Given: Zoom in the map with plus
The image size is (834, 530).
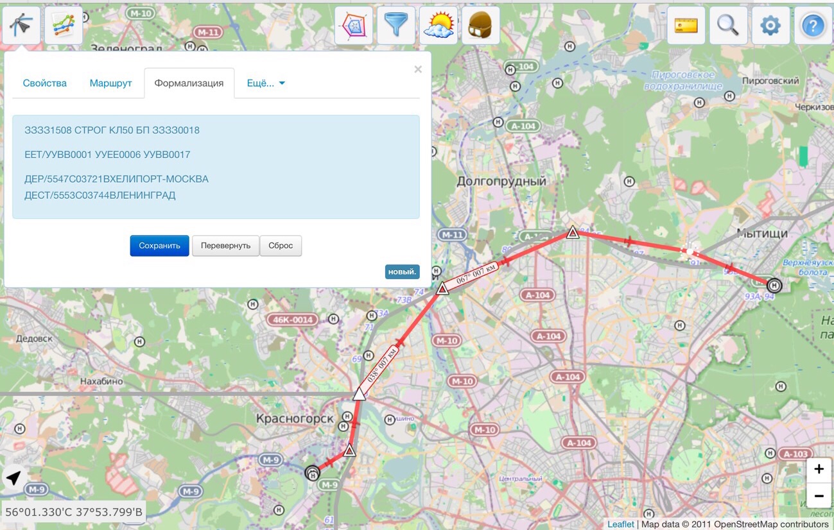Looking at the screenshot, I should (x=819, y=470).
